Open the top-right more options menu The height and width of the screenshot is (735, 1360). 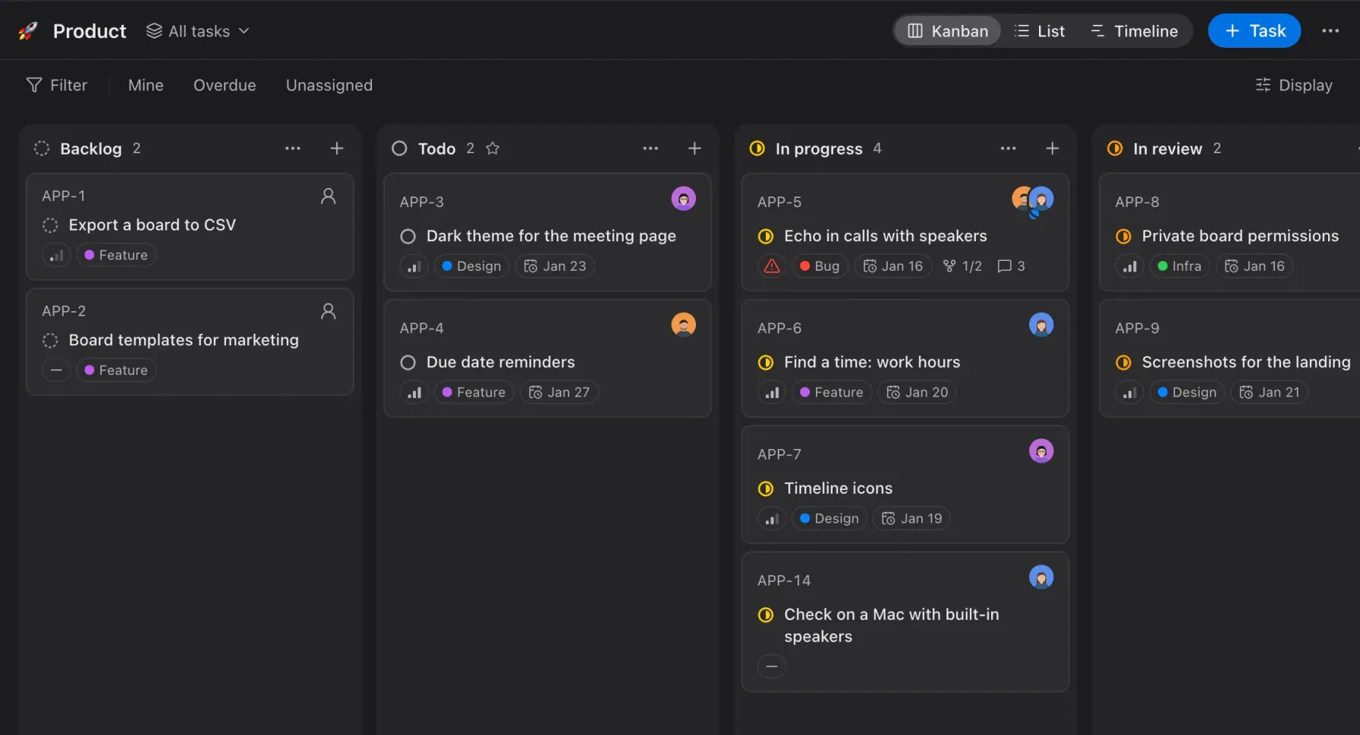click(x=1330, y=31)
